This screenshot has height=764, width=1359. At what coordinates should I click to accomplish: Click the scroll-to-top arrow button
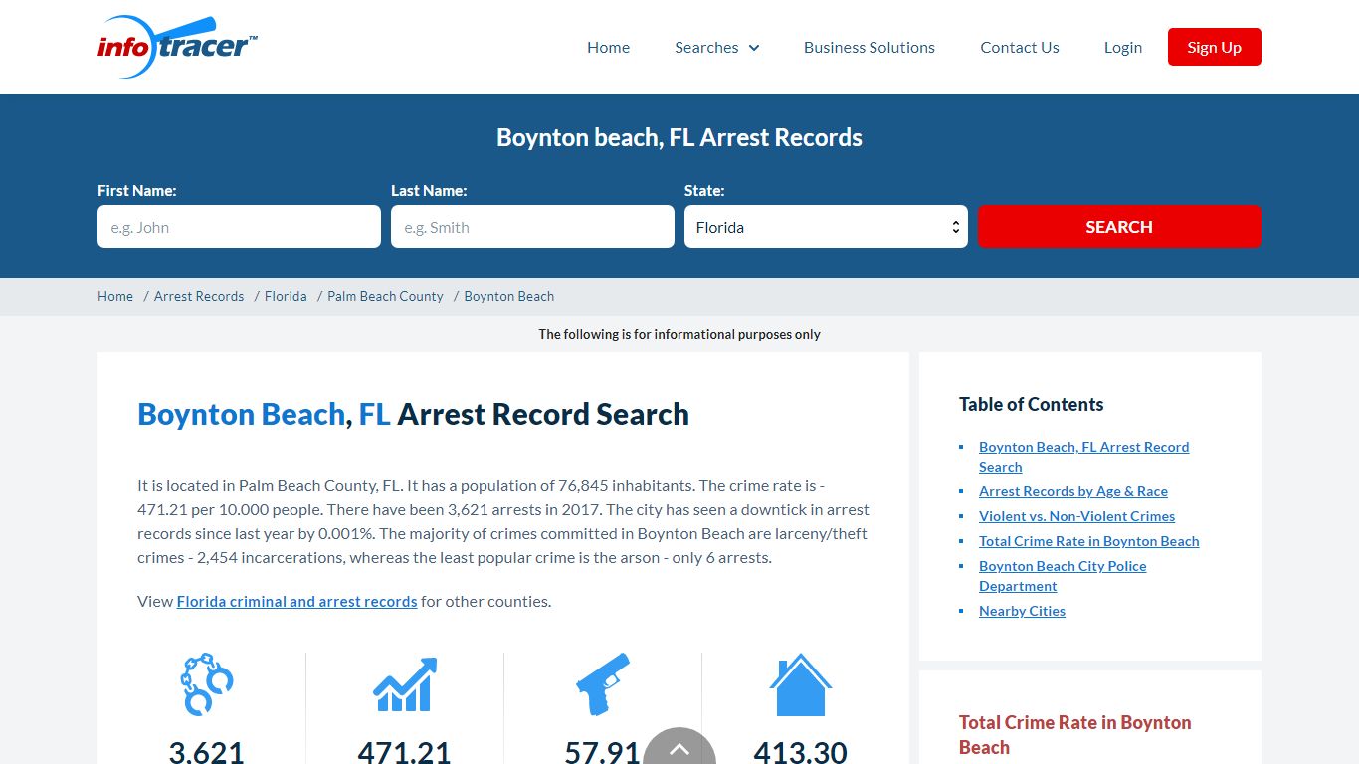point(679,748)
